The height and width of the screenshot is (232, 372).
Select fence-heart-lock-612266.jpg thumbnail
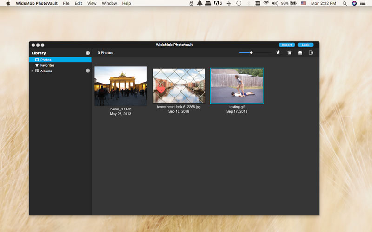pos(179,86)
